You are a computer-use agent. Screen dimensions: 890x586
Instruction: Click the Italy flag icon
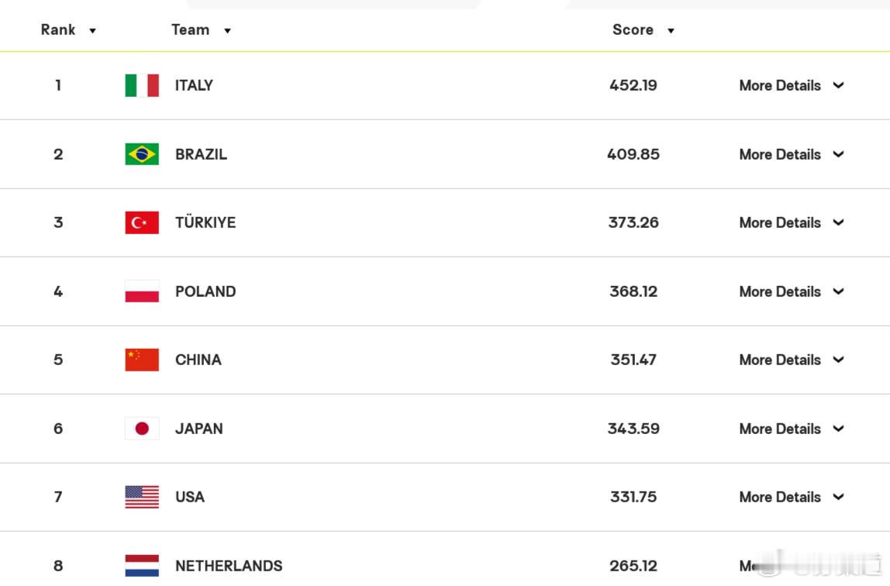click(142, 86)
